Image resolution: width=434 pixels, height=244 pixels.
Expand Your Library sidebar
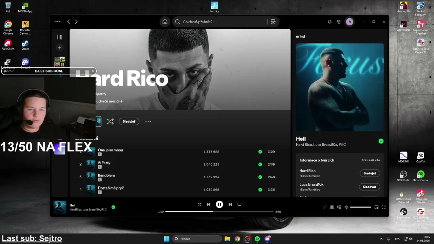pos(60,37)
